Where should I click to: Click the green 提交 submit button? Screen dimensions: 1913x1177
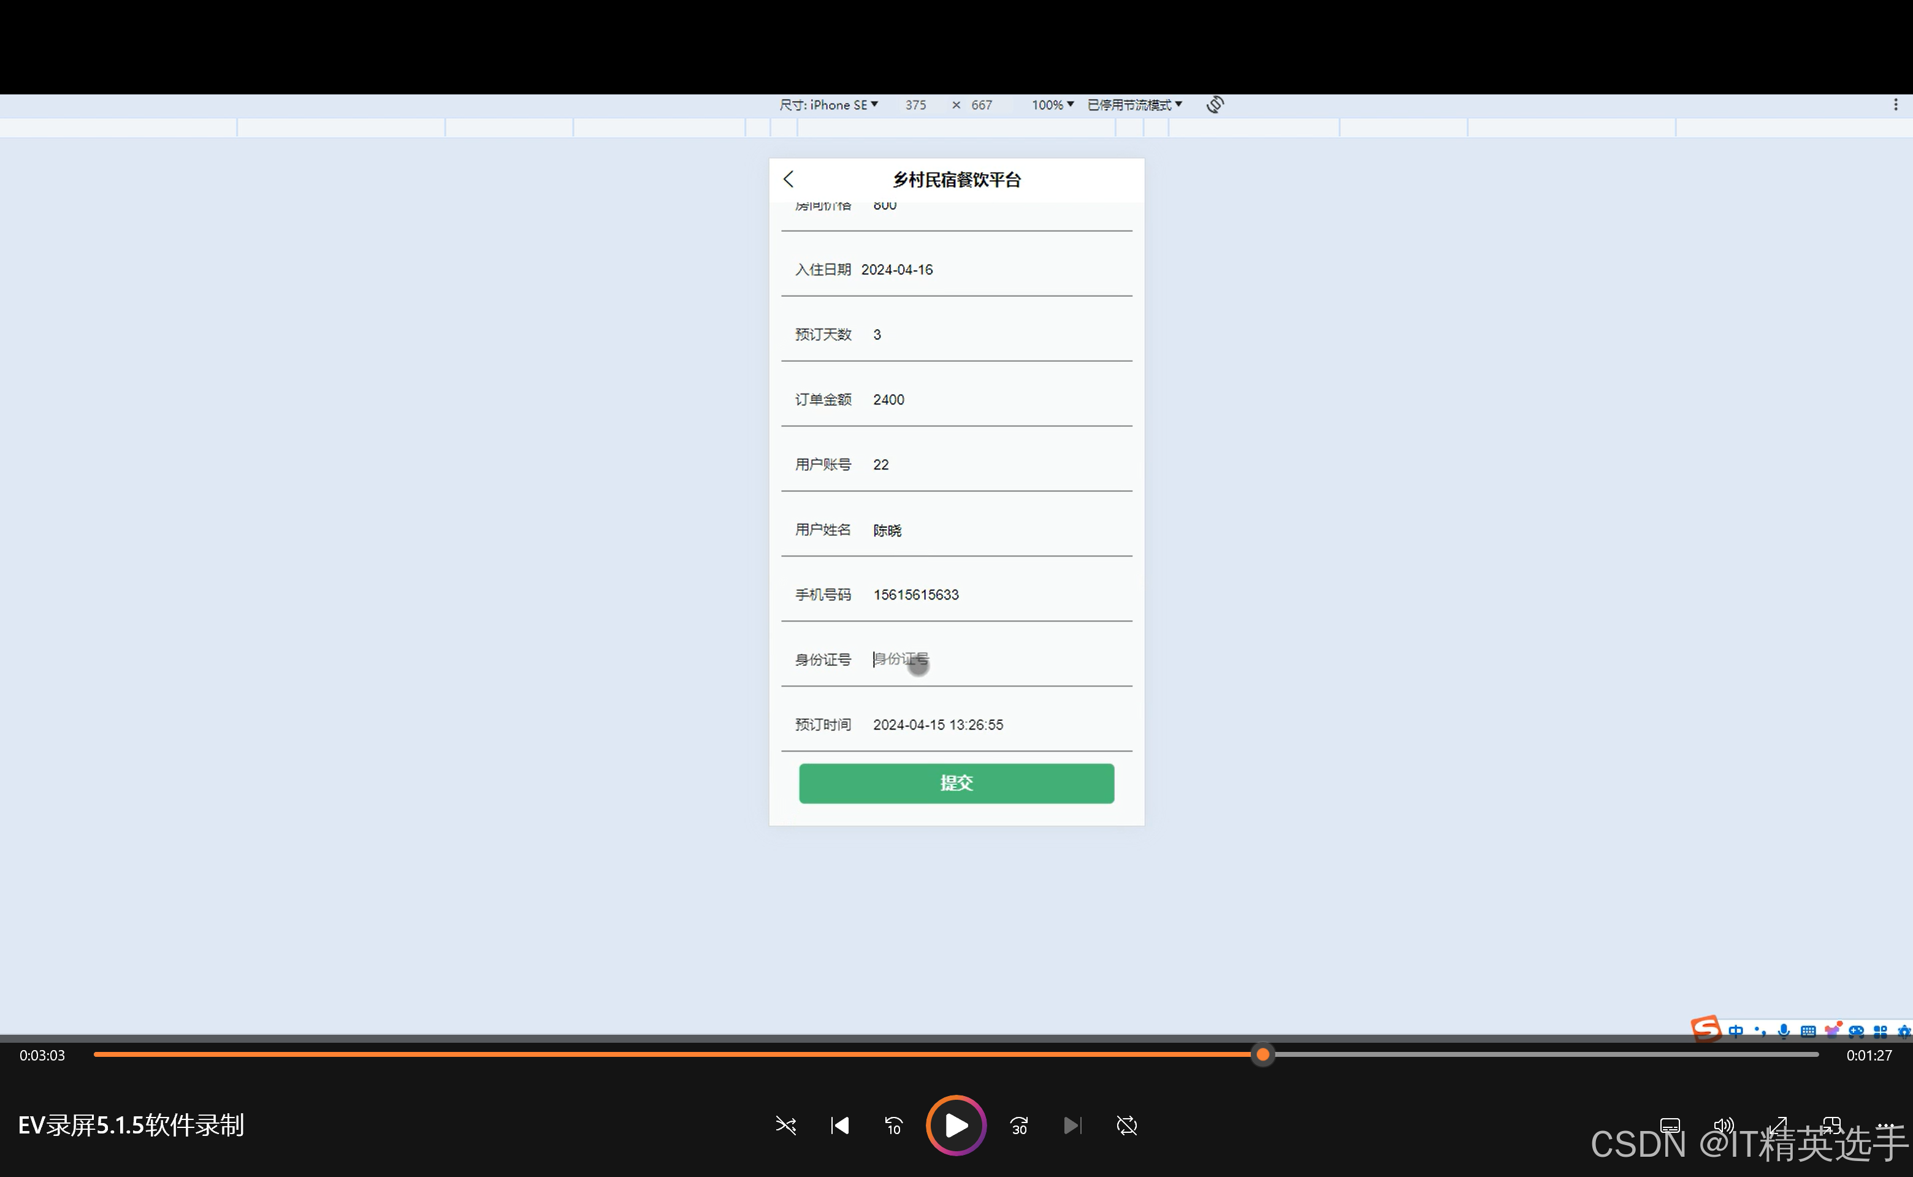[x=955, y=783]
